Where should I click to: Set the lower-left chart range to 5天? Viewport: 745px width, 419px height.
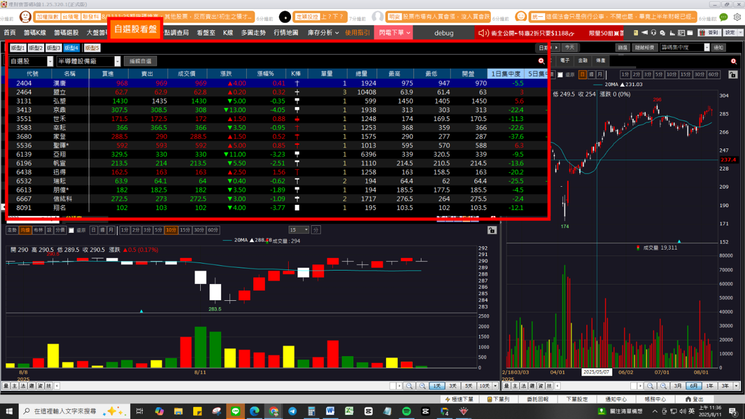tap(469, 386)
